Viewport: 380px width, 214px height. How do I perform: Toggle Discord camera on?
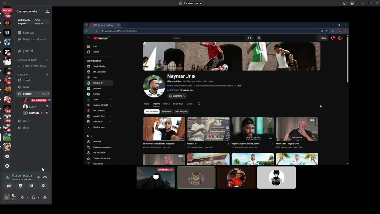point(9,186)
